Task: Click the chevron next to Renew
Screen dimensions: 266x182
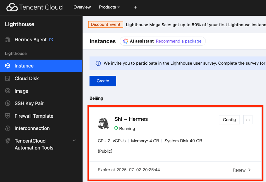Action: (x=249, y=170)
